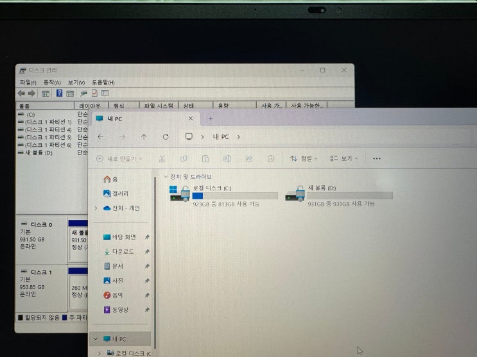477x357 pixels.
Task: Open the 도움말(H) menu in Disk Management
Action: pyautogui.click(x=103, y=82)
